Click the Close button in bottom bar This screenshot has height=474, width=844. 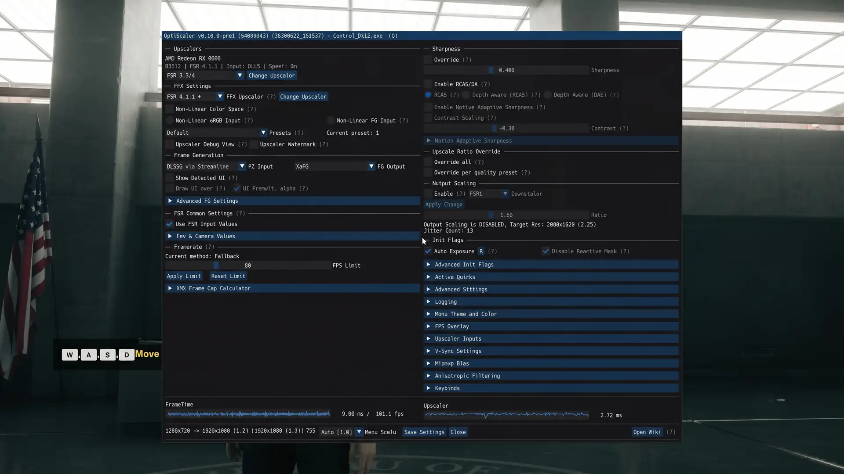click(x=458, y=432)
